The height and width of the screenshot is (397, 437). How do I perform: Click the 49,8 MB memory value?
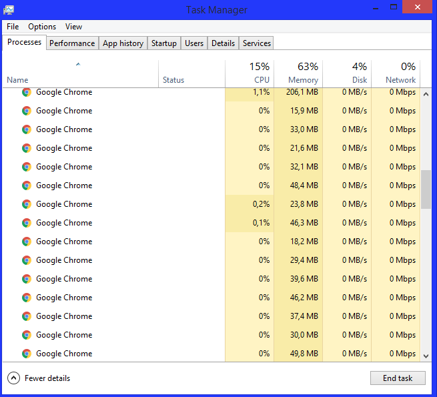[x=304, y=354]
